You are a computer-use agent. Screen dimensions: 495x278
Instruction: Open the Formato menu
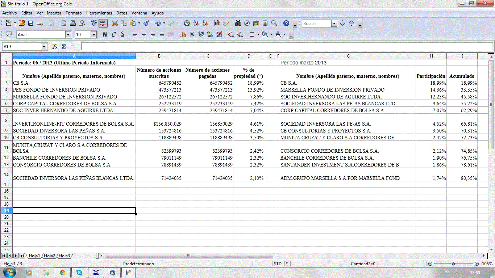74,13
